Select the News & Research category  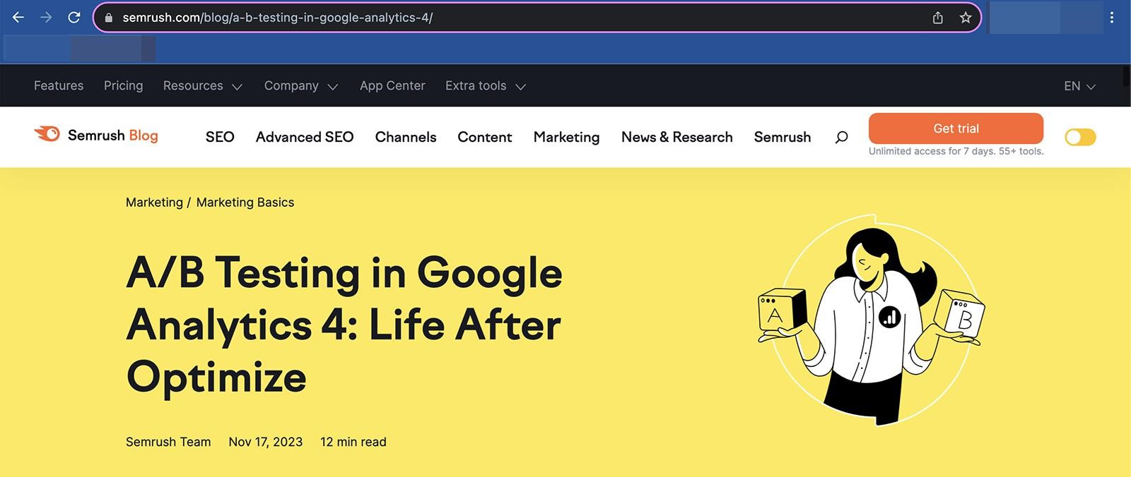pos(677,137)
